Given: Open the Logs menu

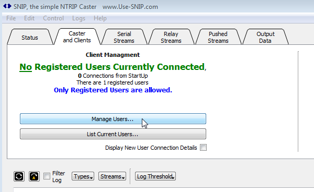Looking at the screenshot, I should (78, 18).
